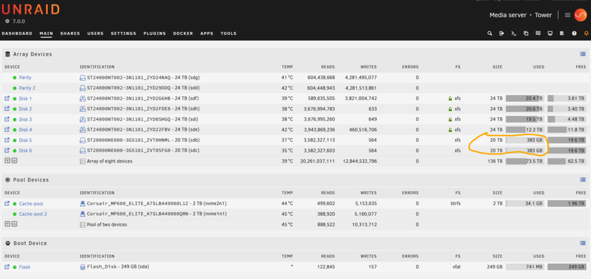
Task: Go to the Users tab
Action: pyautogui.click(x=95, y=34)
